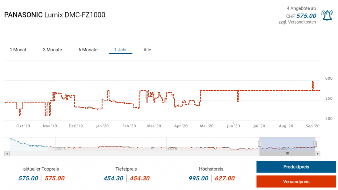Toggle the Versandpreis series button
338x190 pixels.
[296, 182]
